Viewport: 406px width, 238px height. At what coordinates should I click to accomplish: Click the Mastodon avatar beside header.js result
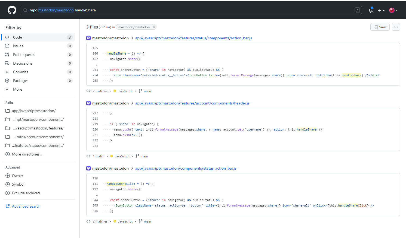point(88,103)
